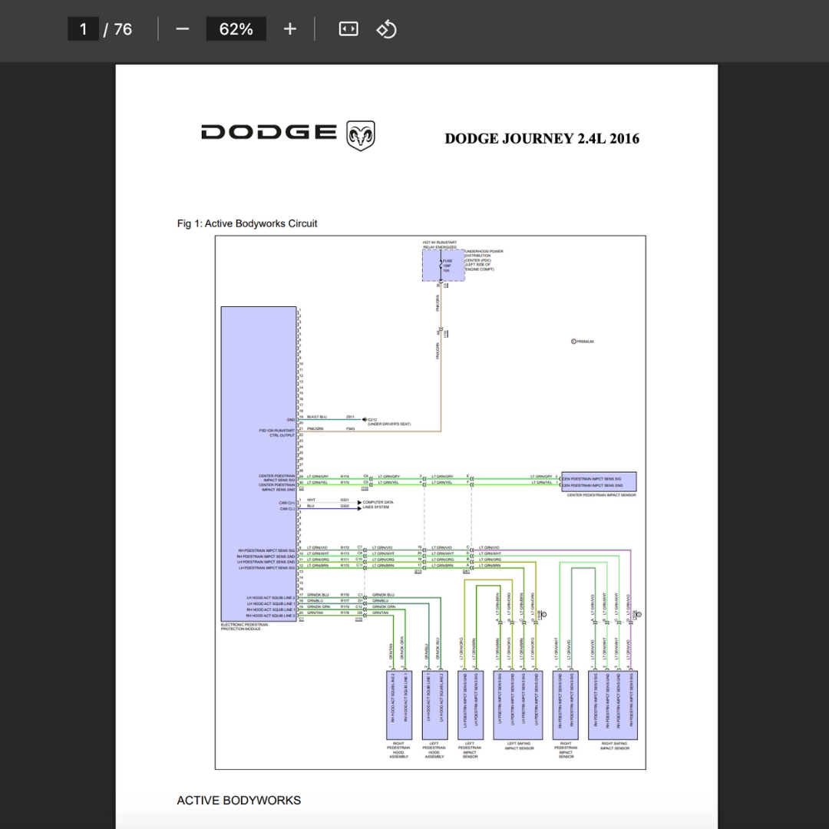Screen dimensions: 829x829
Task: Select the 62% zoom level field
Action: [236, 29]
